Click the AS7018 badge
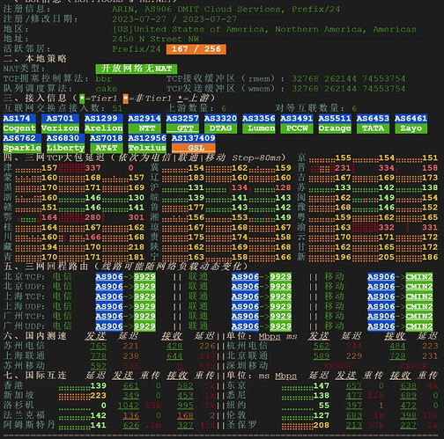 [107, 138]
